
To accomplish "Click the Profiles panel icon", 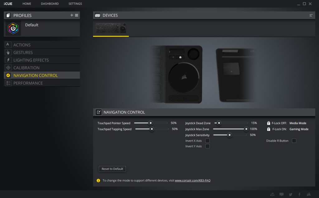I will point(8,15).
